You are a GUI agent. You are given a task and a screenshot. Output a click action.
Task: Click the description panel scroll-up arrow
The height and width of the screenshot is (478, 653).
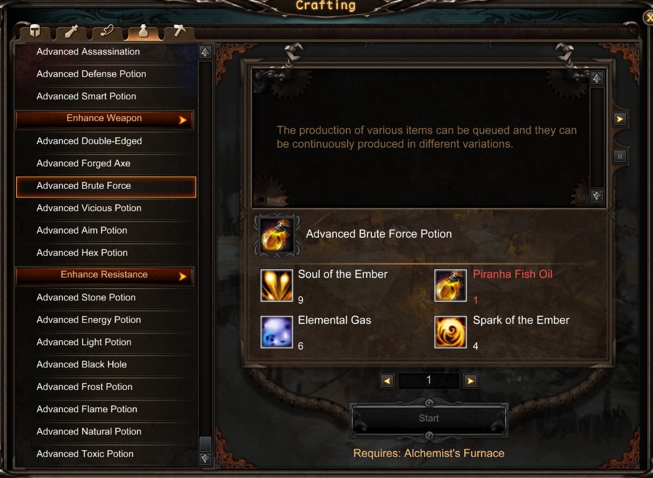[597, 78]
